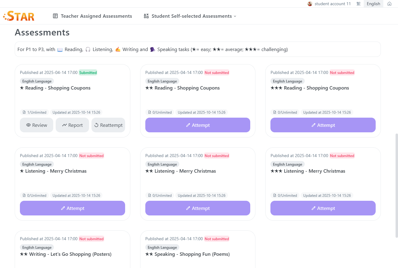Open ★★ Writing - Let's Go Shopping card
Viewport: 398px width, 268px height.
[x=66, y=254]
